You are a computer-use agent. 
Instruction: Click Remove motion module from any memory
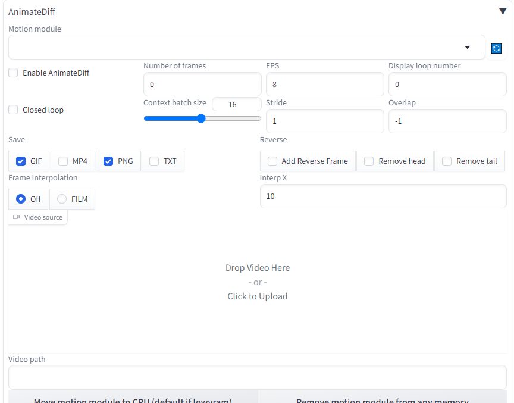[x=382, y=398]
